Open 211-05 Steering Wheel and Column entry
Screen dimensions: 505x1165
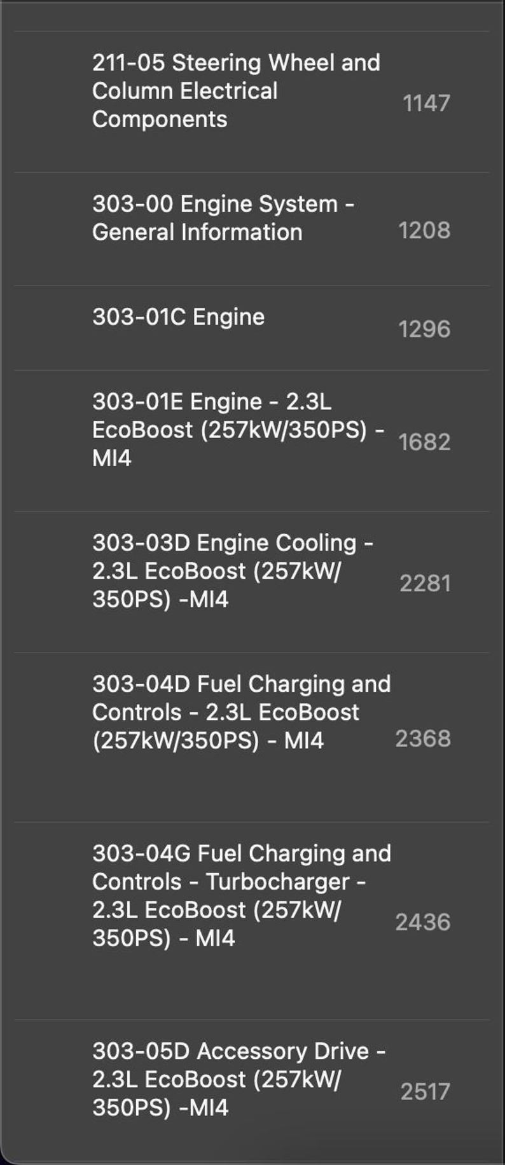coord(236,91)
